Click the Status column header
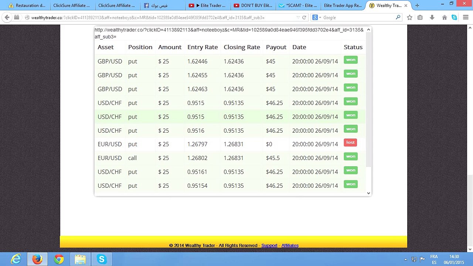Screen dimensions: 473x266 point(353,47)
